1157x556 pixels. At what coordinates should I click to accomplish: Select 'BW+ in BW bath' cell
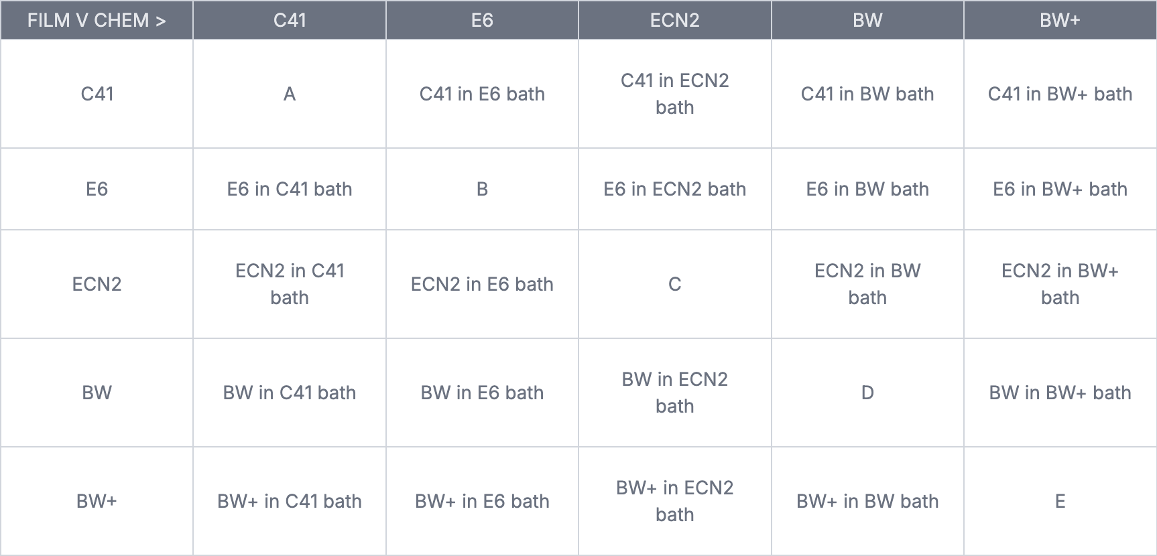[x=867, y=501]
